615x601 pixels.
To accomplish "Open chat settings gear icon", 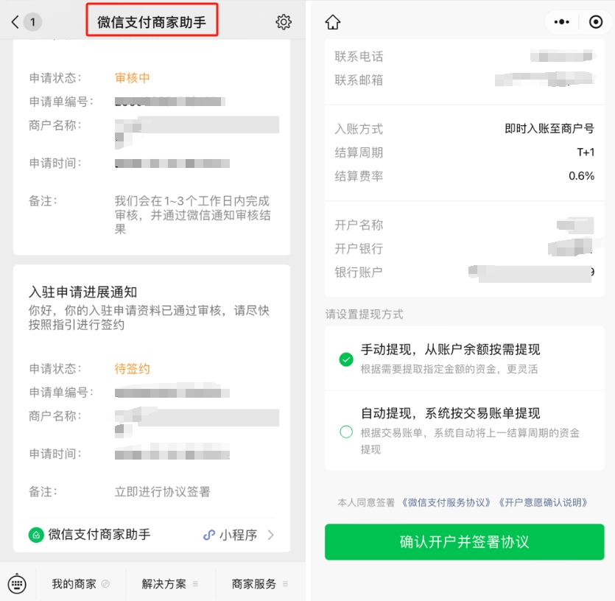I will point(283,22).
